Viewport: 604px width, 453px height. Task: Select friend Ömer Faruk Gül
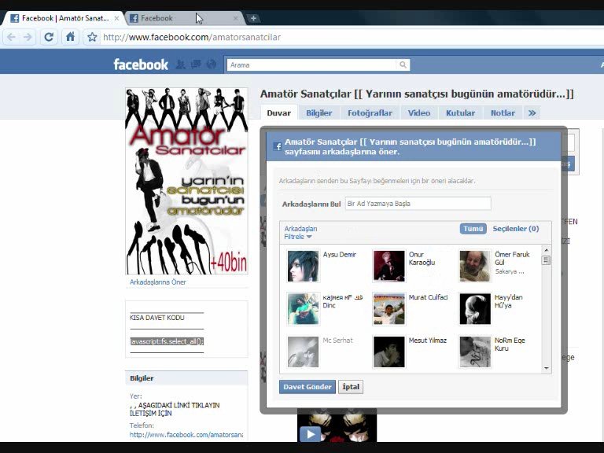click(498, 266)
